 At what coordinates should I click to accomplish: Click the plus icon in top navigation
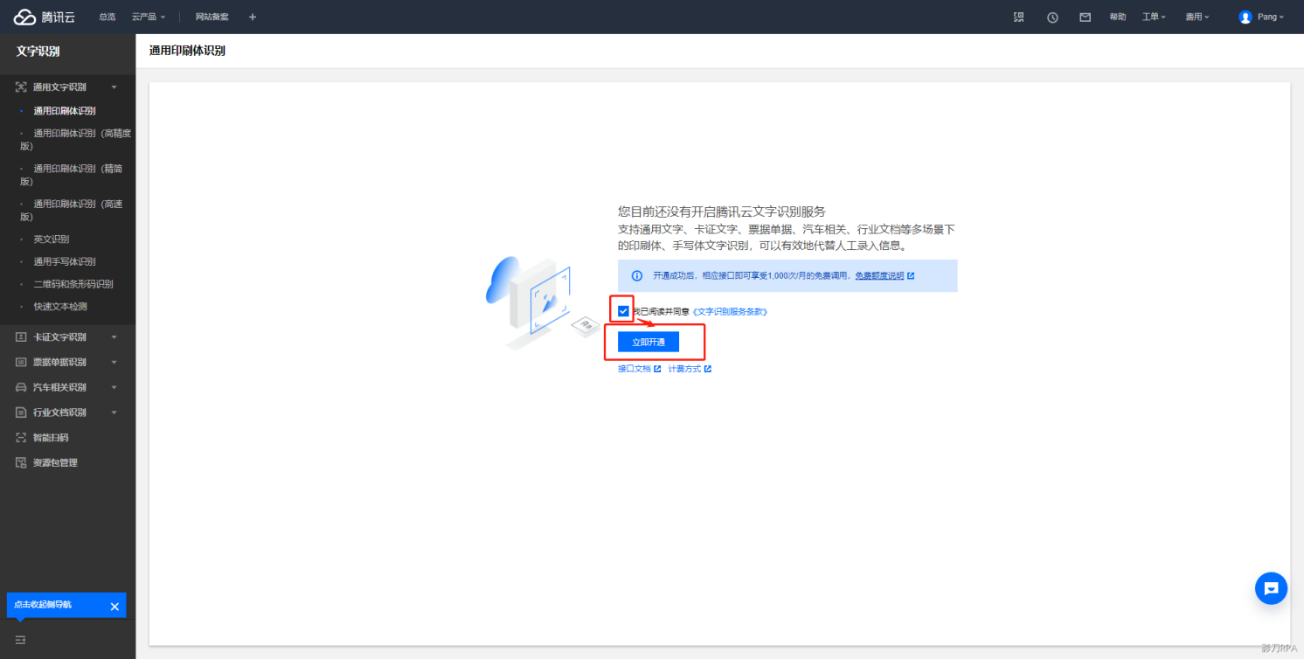tap(253, 17)
